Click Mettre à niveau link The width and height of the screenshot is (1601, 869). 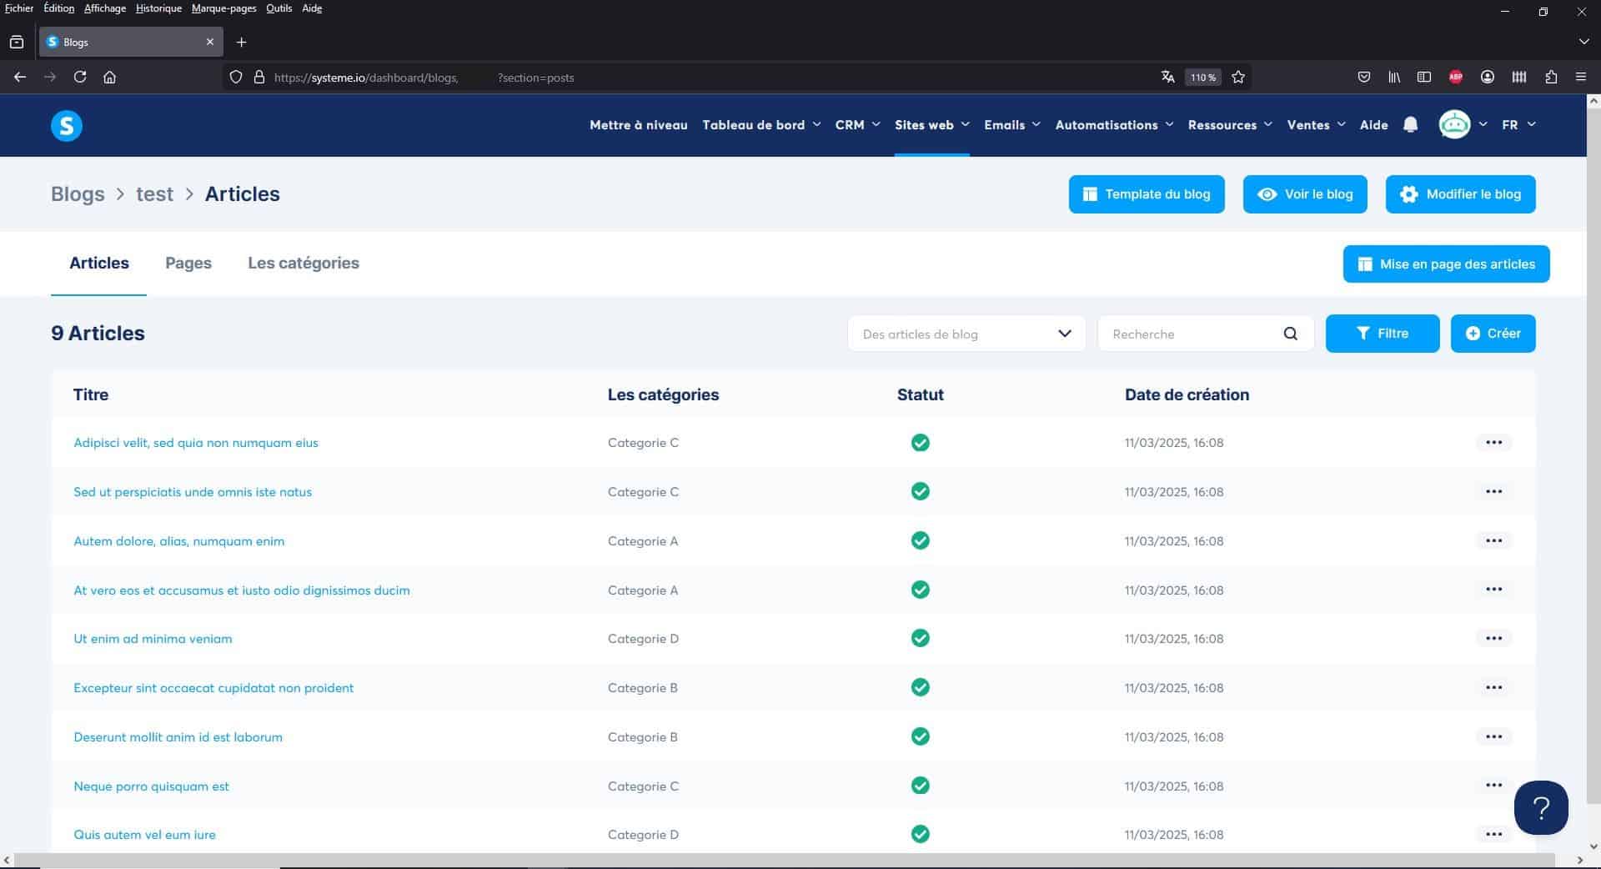point(639,125)
